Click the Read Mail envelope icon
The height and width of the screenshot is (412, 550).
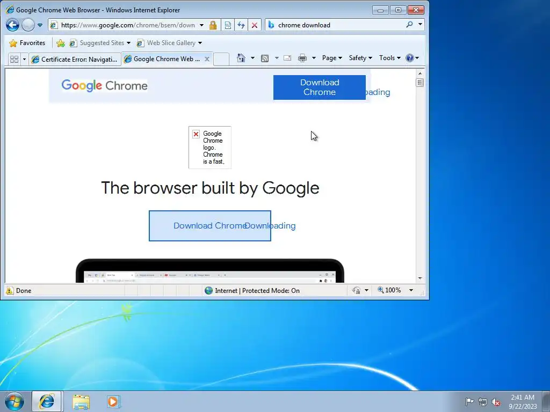[x=287, y=58]
